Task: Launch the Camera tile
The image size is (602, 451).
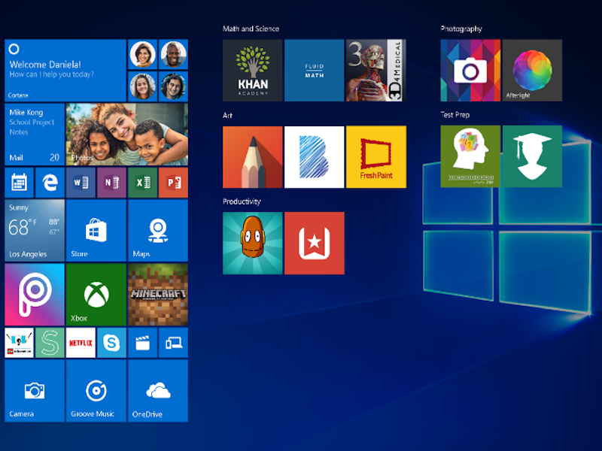Action: point(35,391)
